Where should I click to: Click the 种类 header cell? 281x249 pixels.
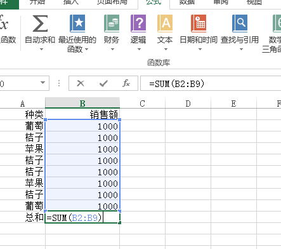(23, 114)
